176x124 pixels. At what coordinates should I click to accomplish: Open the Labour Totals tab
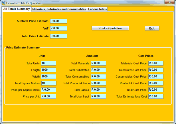coord(98,9)
